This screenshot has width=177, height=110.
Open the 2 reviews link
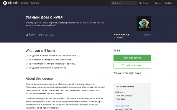(x=147, y=35)
